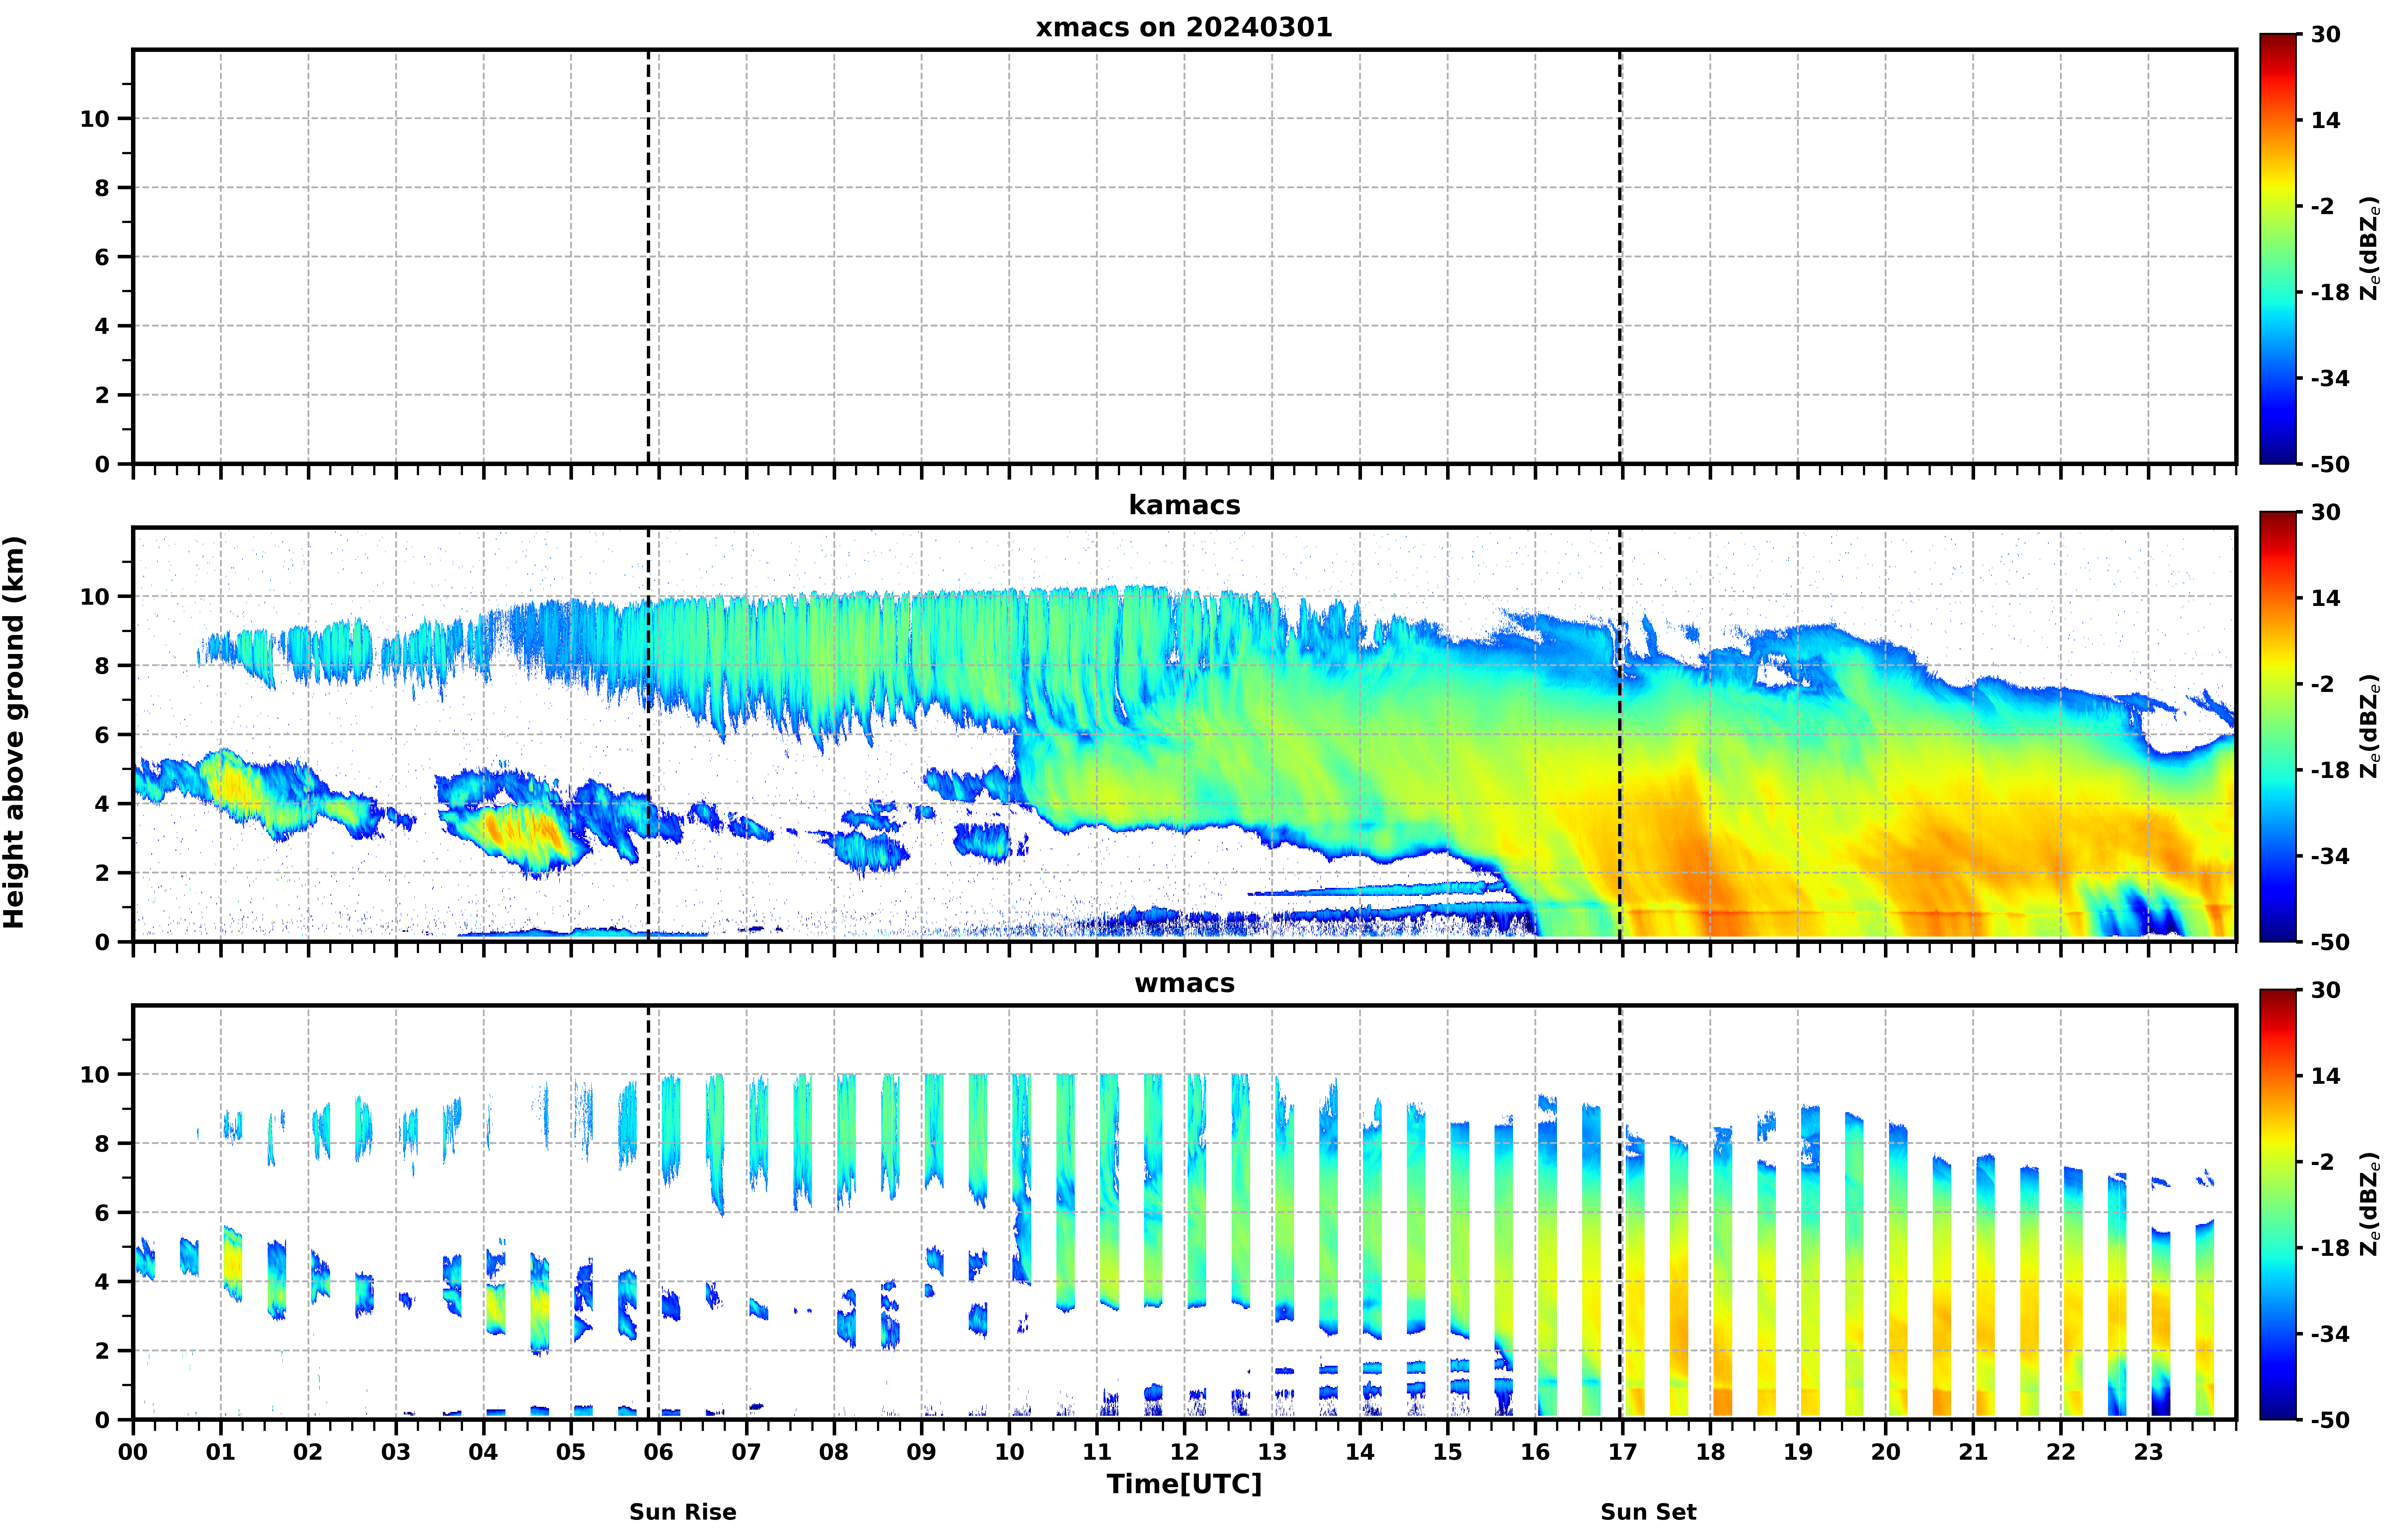
Task: Click the 'Sun Rise' label below the time axis
Action: click(683, 1512)
